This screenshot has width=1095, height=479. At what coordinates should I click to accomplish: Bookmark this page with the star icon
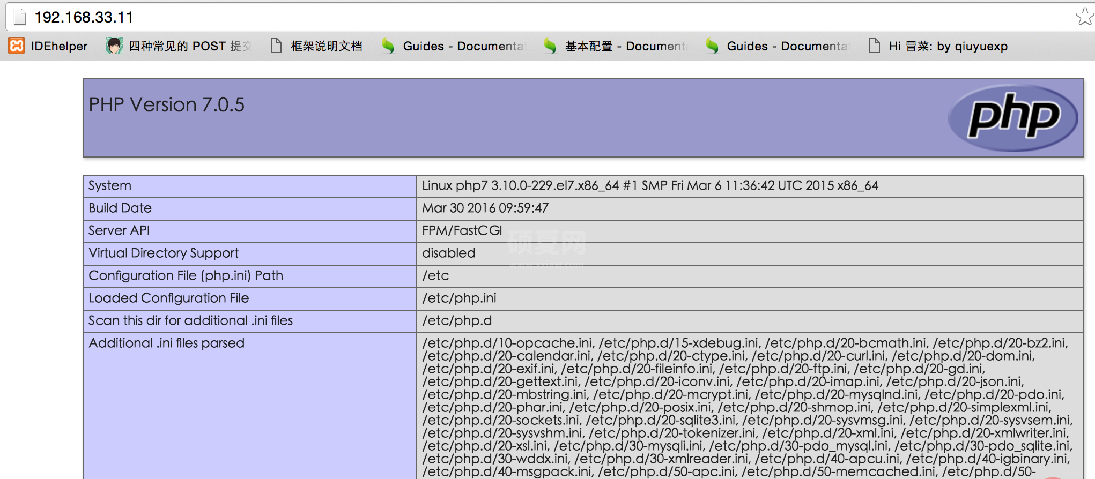tap(1084, 17)
